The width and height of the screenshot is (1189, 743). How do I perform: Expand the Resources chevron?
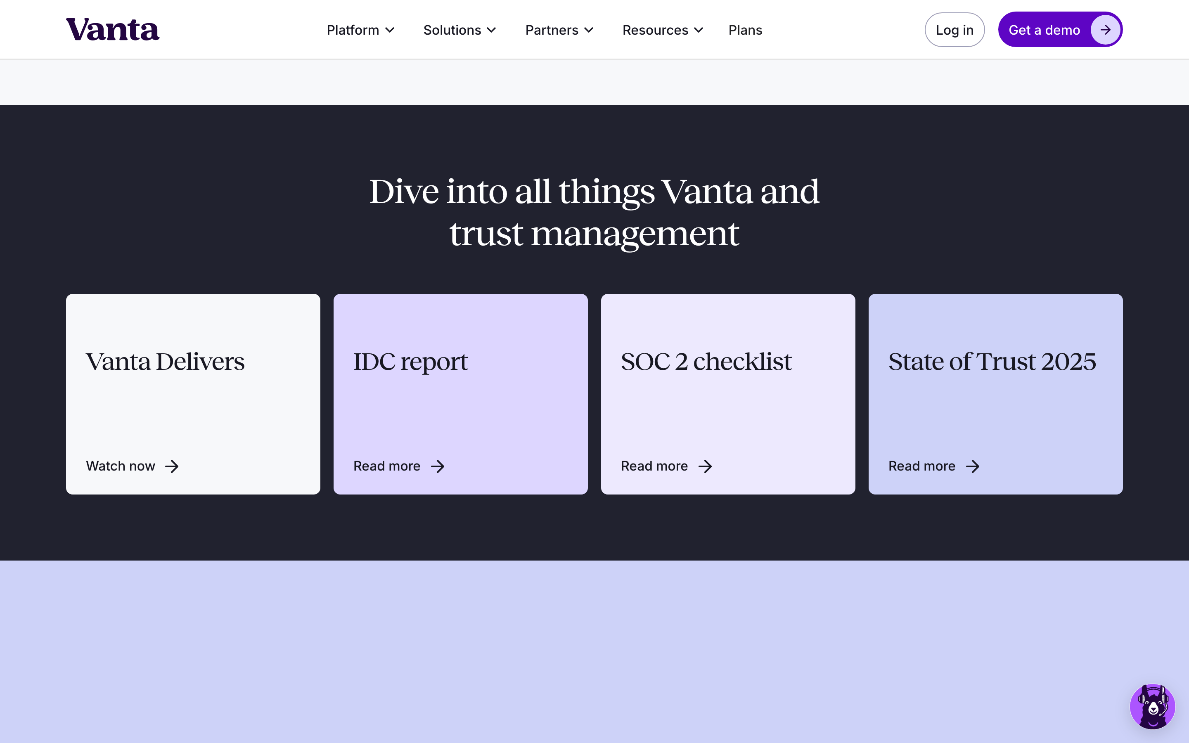(x=699, y=31)
